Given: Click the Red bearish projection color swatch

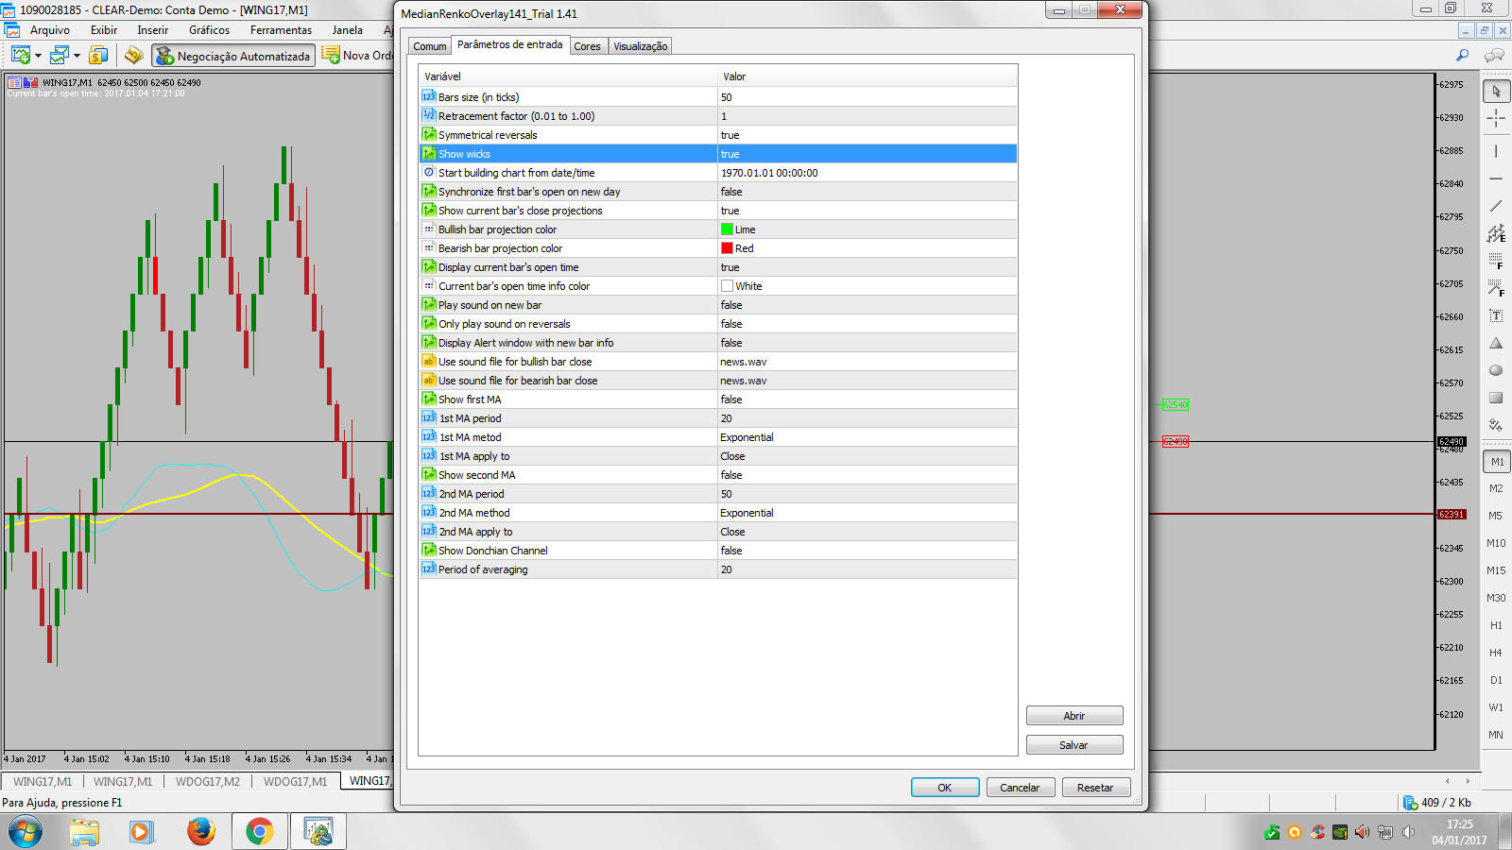Looking at the screenshot, I should 727,248.
